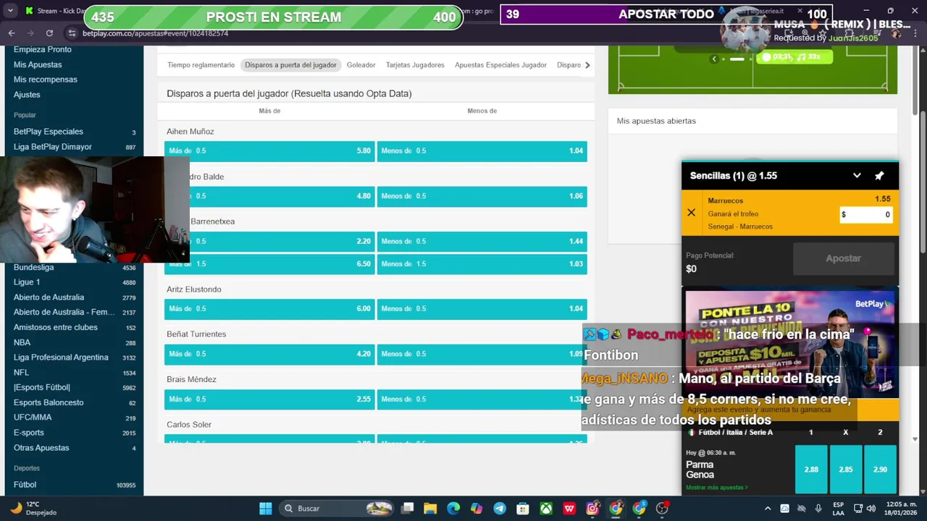
Task: Pin the bet slip panel
Action: click(x=879, y=176)
